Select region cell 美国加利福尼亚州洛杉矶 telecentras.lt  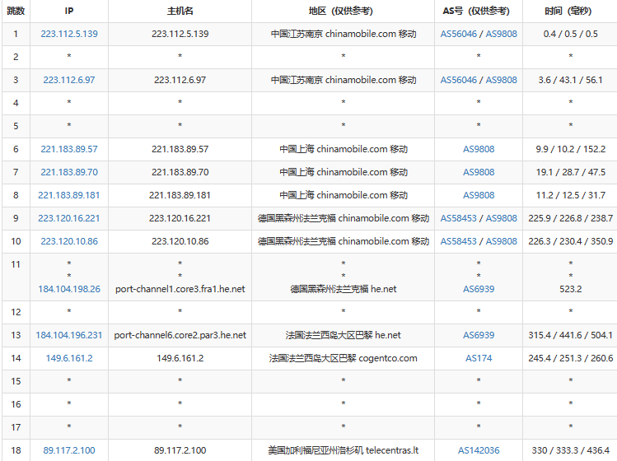click(x=344, y=450)
